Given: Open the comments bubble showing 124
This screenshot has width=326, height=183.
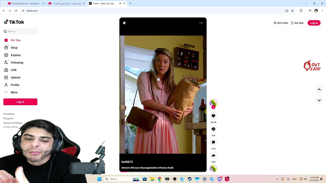Looking at the screenshot, I should [x=213, y=129].
